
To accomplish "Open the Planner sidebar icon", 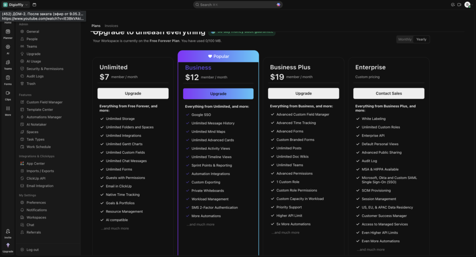I will 8,32.
